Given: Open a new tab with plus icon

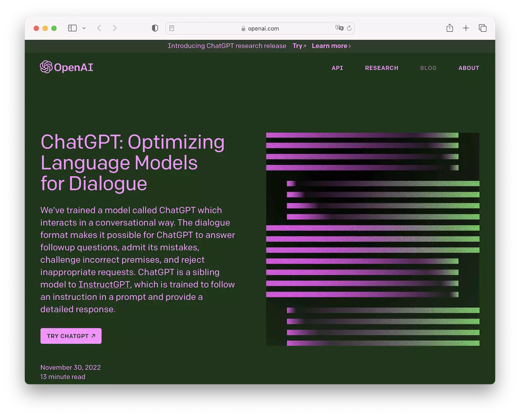Looking at the screenshot, I should coord(466,28).
